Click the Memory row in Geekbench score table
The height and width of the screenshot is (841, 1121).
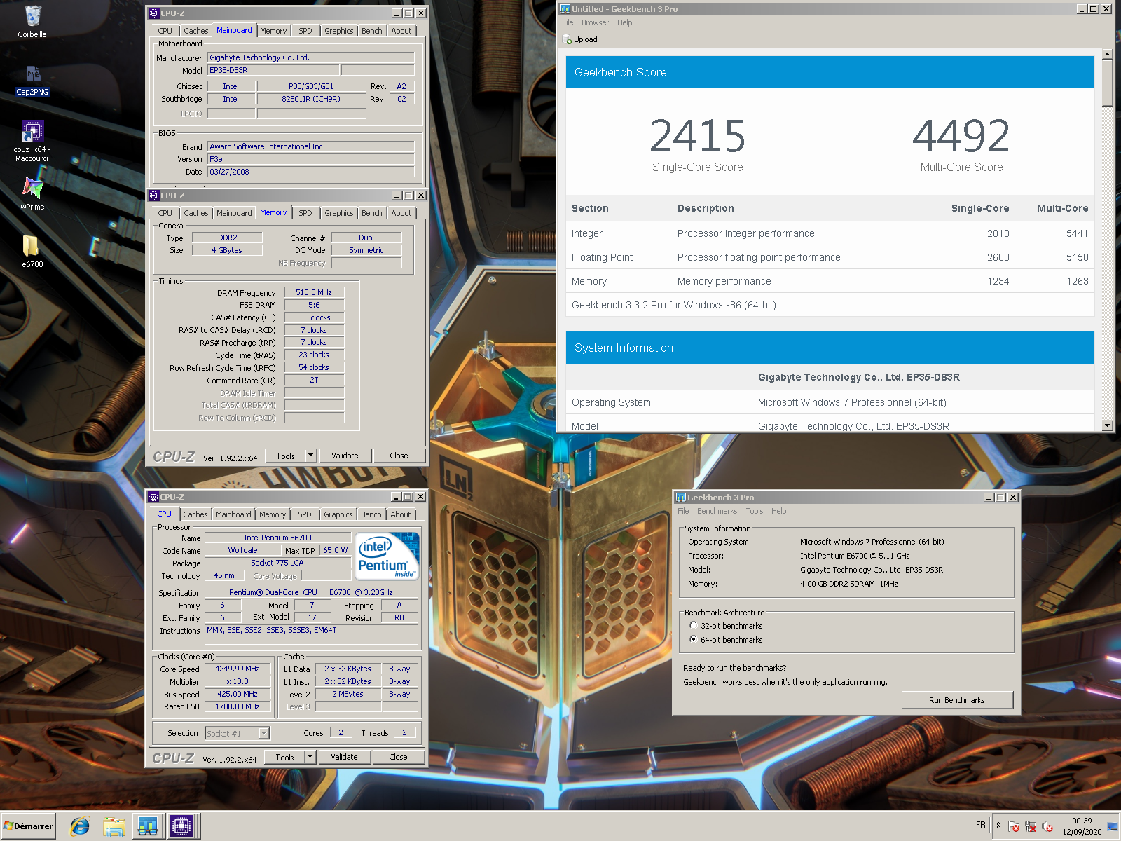coord(830,281)
